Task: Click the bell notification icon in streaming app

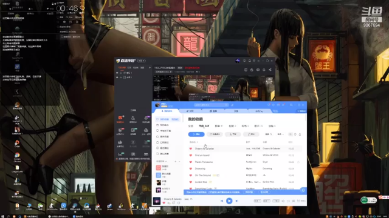Action: click(264, 70)
